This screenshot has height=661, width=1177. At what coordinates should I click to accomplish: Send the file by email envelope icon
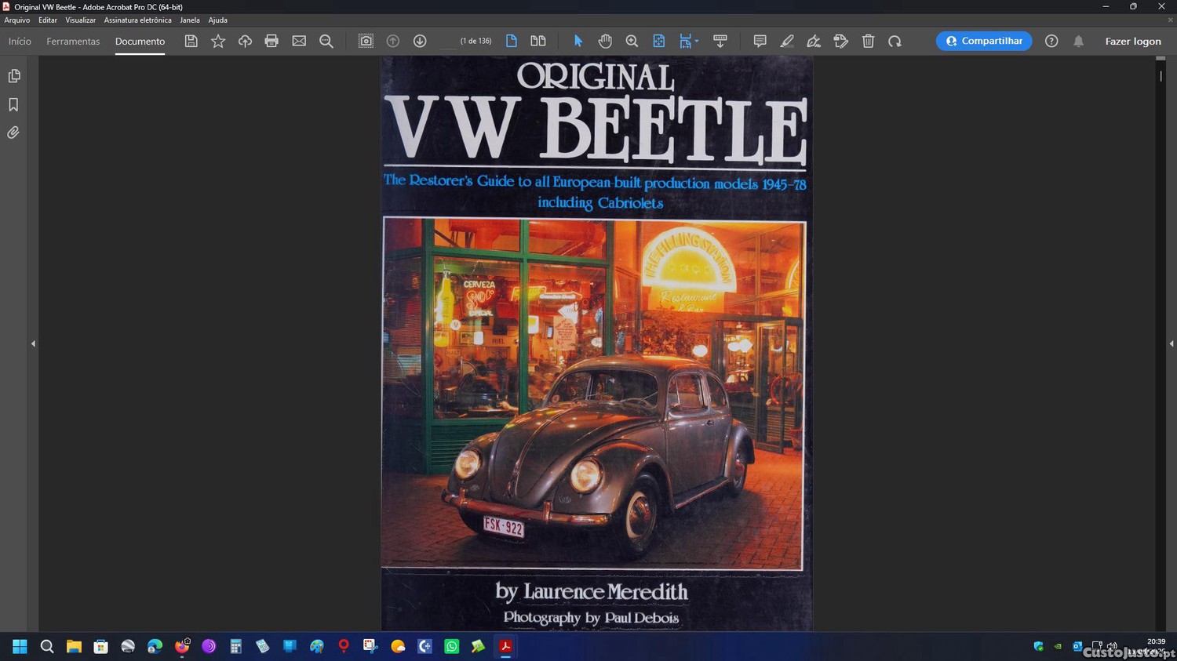pos(299,41)
